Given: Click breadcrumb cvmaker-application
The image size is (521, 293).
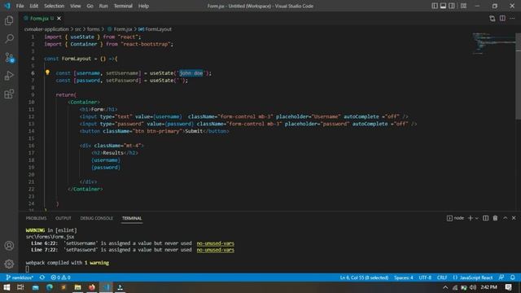Looking at the screenshot, I should click(46, 29).
